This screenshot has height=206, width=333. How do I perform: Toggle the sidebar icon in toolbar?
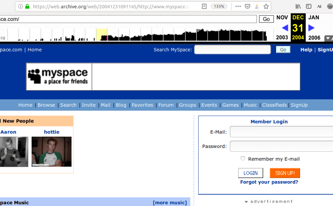pyautogui.click(x=309, y=7)
